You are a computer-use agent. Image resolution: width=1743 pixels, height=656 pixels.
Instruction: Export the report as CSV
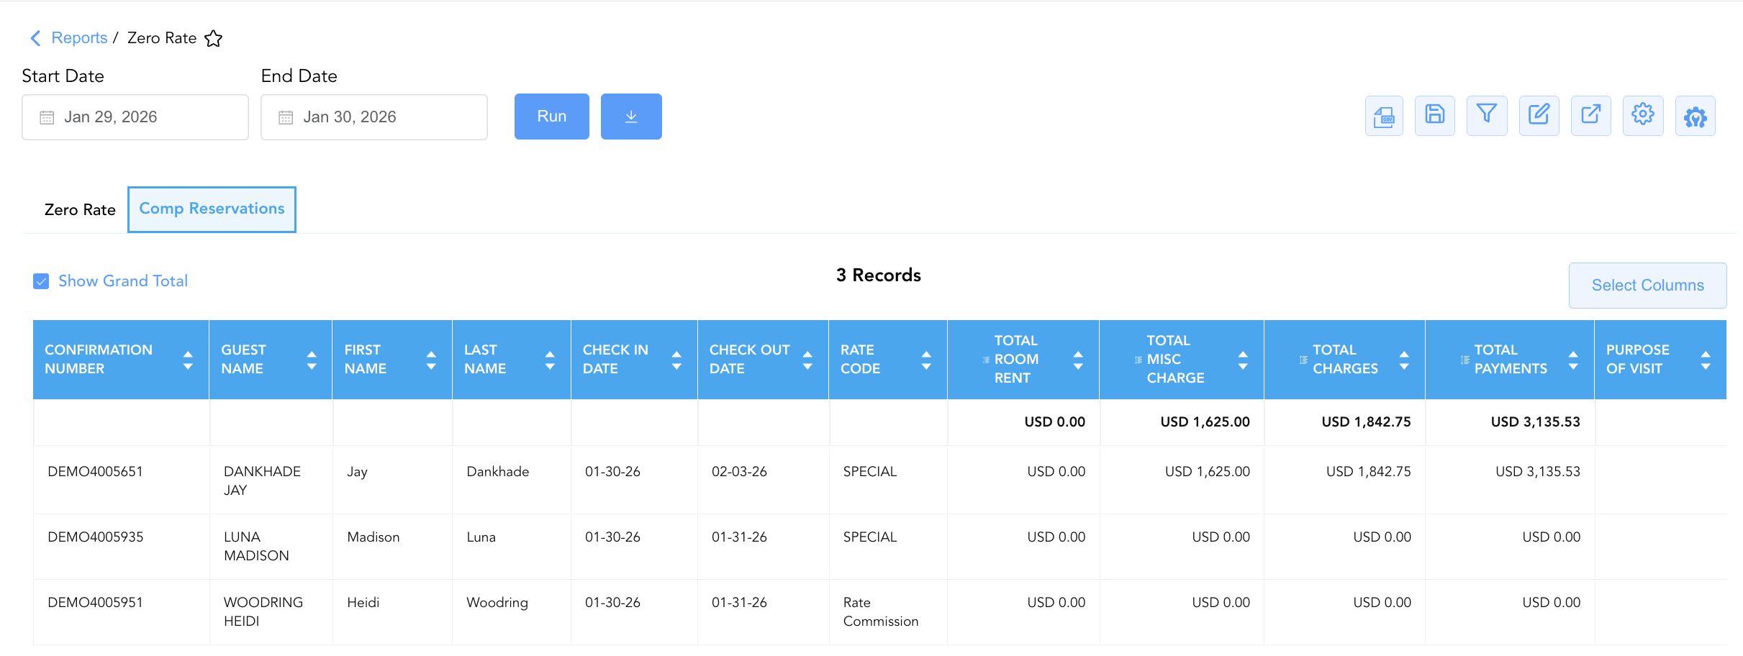(x=1384, y=116)
